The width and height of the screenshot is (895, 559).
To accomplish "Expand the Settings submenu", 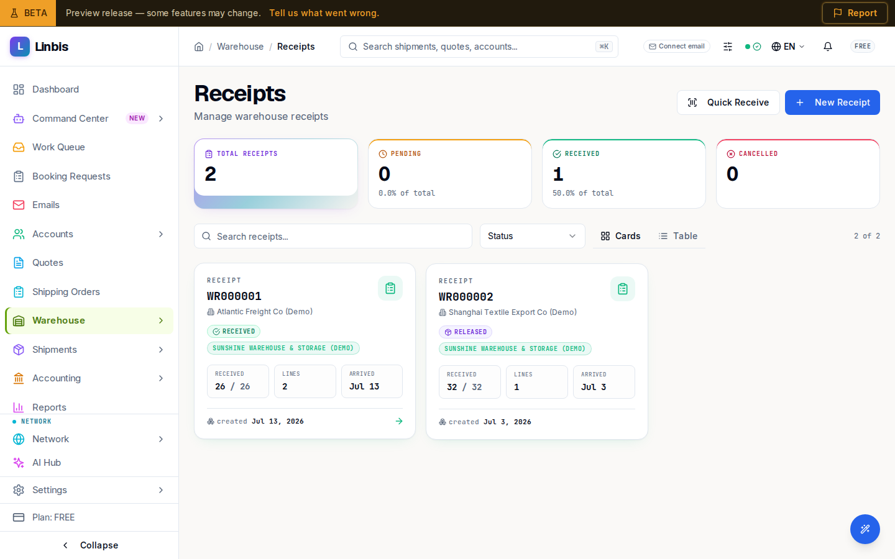I will (161, 490).
